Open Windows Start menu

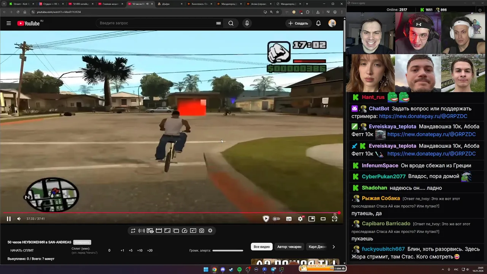(206, 269)
